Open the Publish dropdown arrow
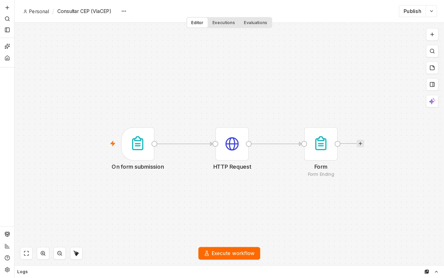Screen dimensions: 444x278 pos(432,11)
